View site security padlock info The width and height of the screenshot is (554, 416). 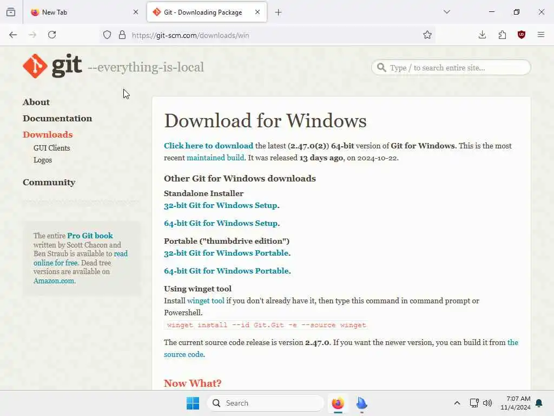122,35
